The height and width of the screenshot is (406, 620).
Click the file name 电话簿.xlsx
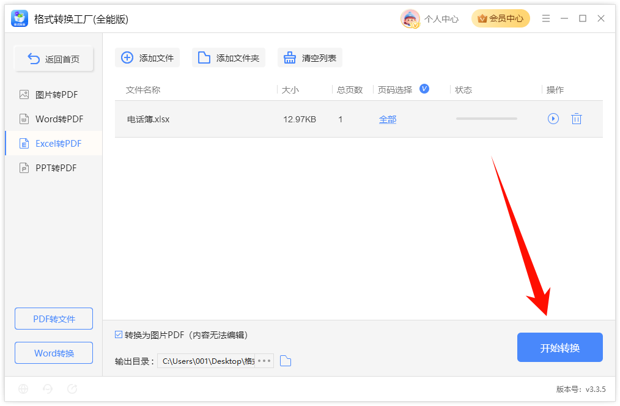click(x=149, y=119)
